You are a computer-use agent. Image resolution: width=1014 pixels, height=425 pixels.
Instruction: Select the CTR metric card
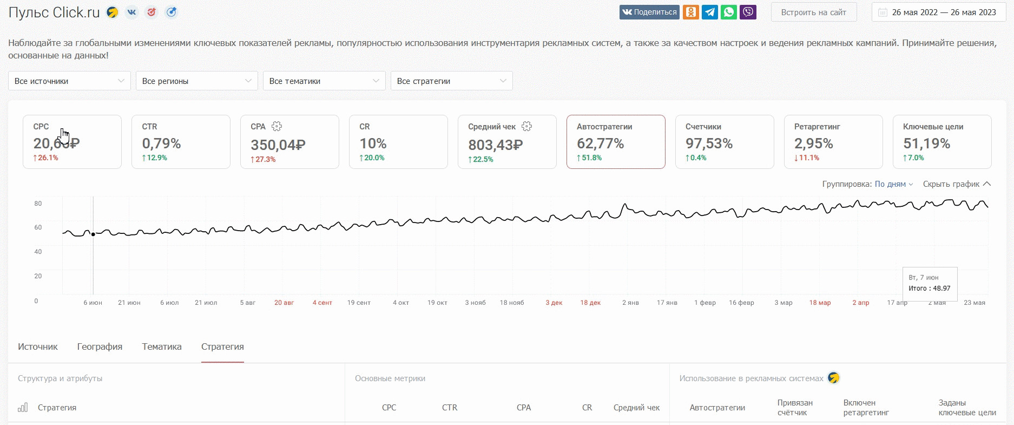click(x=181, y=142)
